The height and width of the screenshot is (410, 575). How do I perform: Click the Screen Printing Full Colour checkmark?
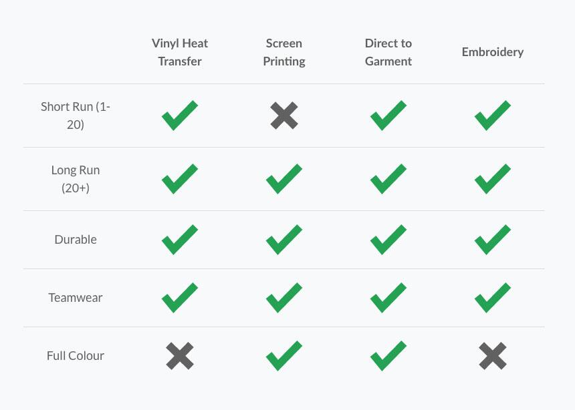(283, 356)
